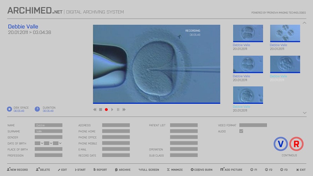Click Add Picture in bottom toolbar
The height and width of the screenshot is (176, 313).
point(231,170)
